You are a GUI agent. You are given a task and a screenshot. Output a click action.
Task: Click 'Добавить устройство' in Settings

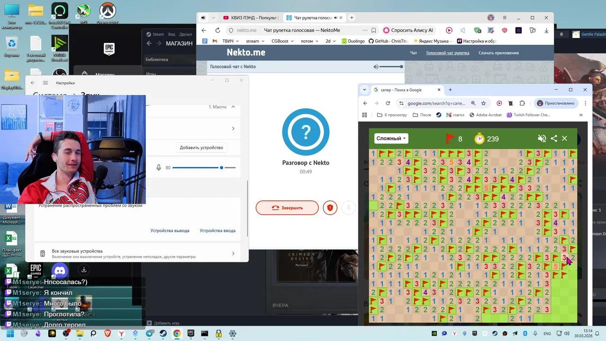[201, 147]
